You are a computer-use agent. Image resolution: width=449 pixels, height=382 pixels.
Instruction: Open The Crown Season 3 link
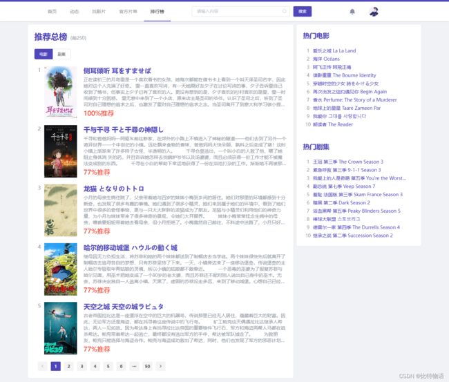click(348, 162)
